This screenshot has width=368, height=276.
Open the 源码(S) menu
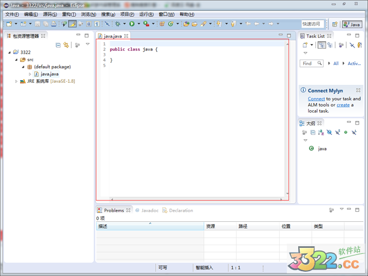(x=50, y=15)
